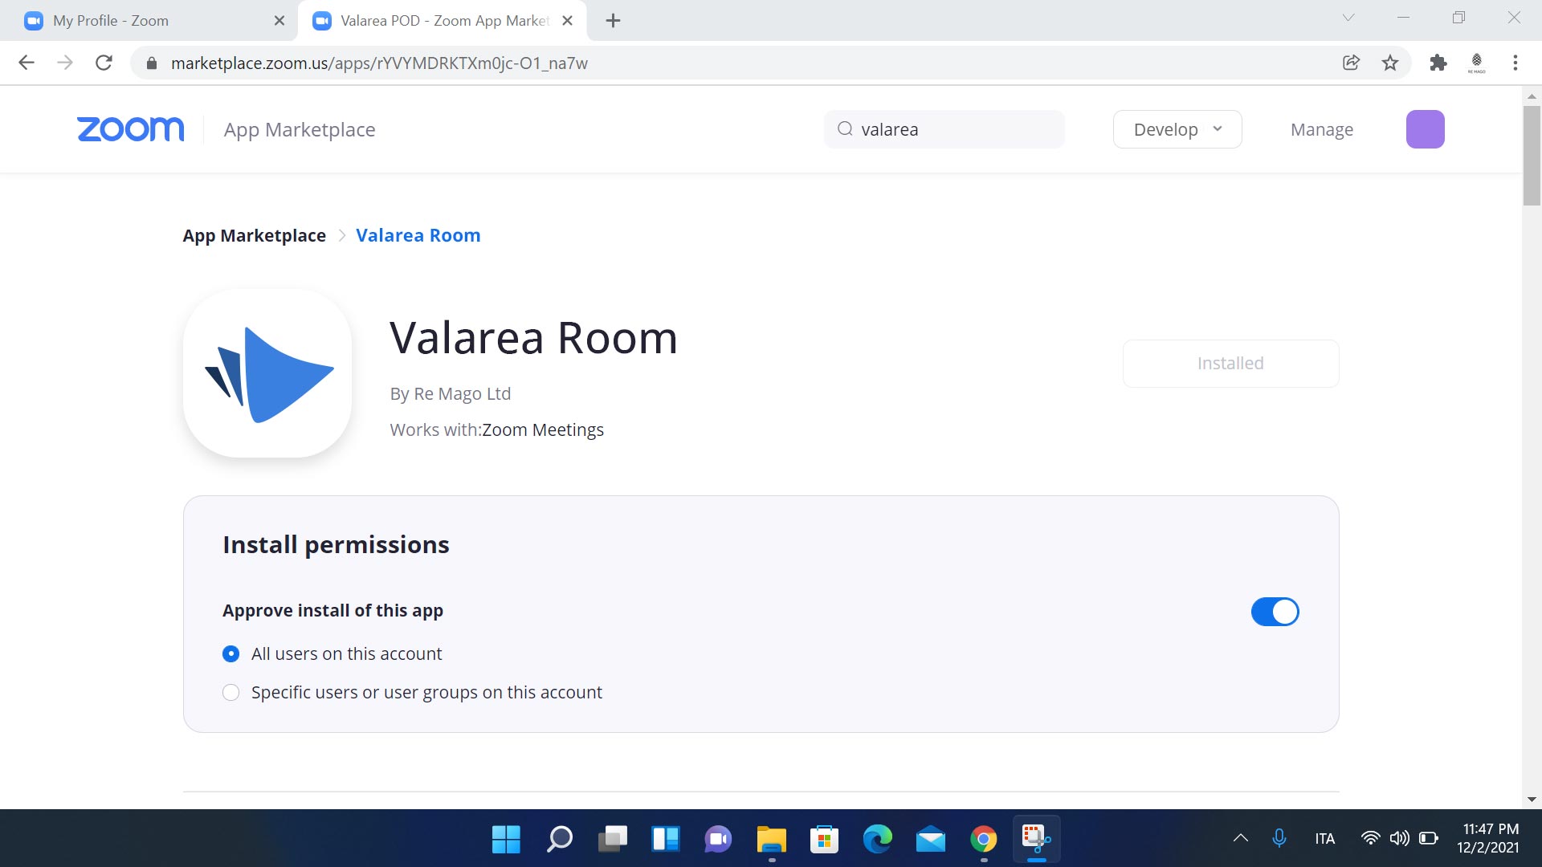
Task: Go back to previous page
Action: (27, 63)
